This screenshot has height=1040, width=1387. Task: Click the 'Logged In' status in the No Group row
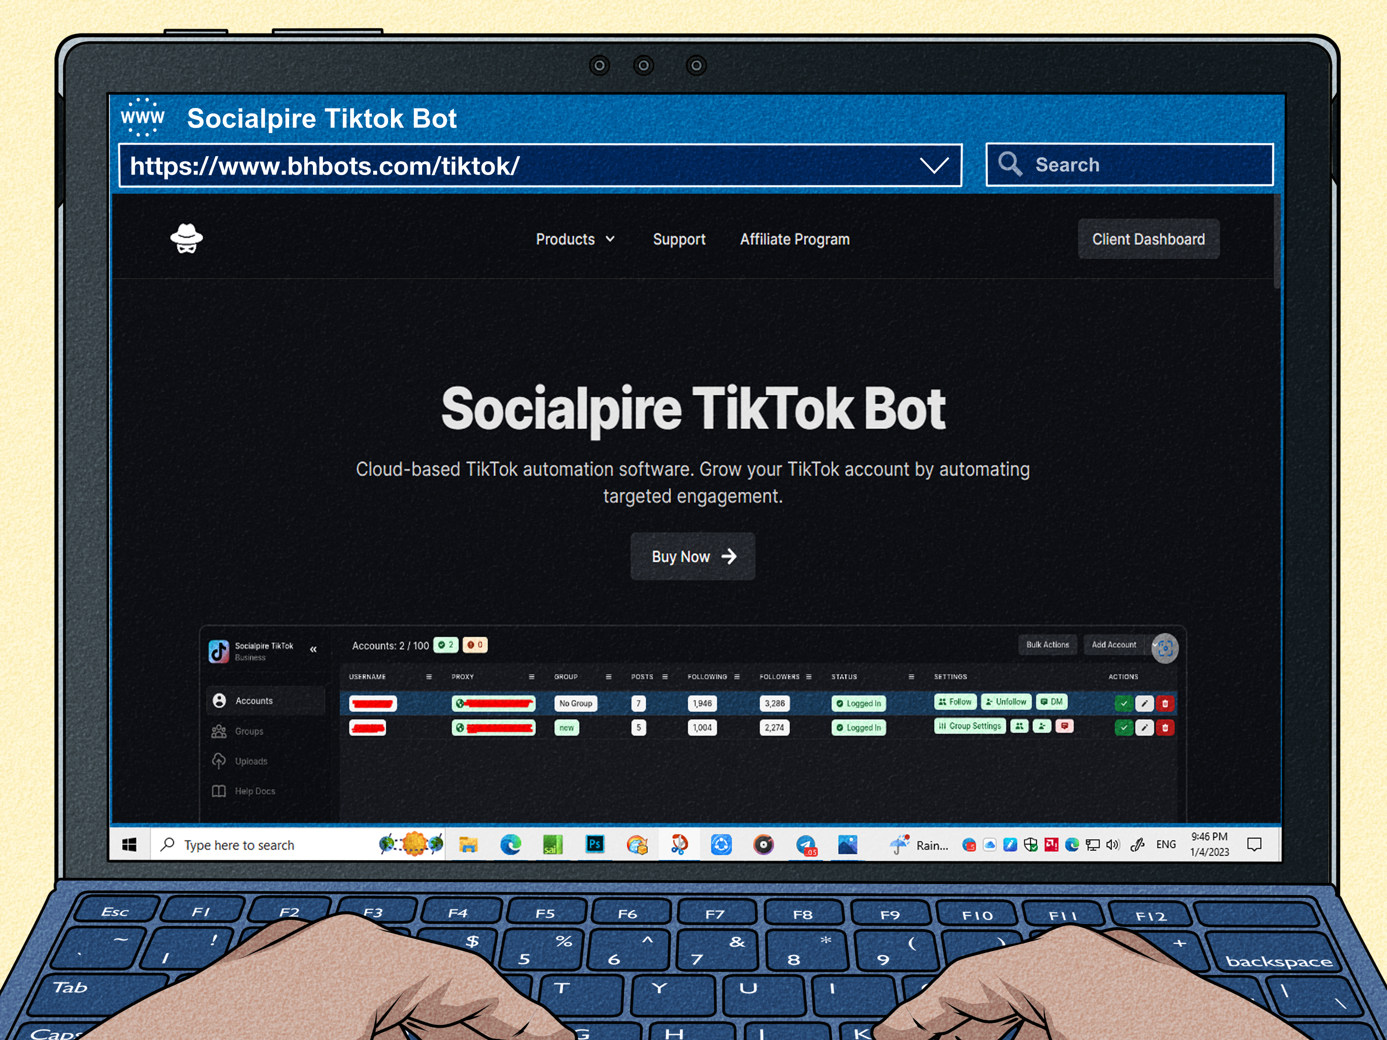click(858, 703)
